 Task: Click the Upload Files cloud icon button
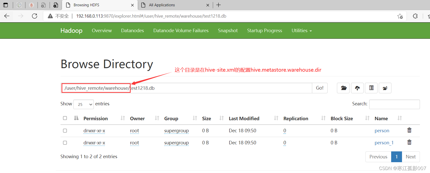pyautogui.click(x=357, y=88)
